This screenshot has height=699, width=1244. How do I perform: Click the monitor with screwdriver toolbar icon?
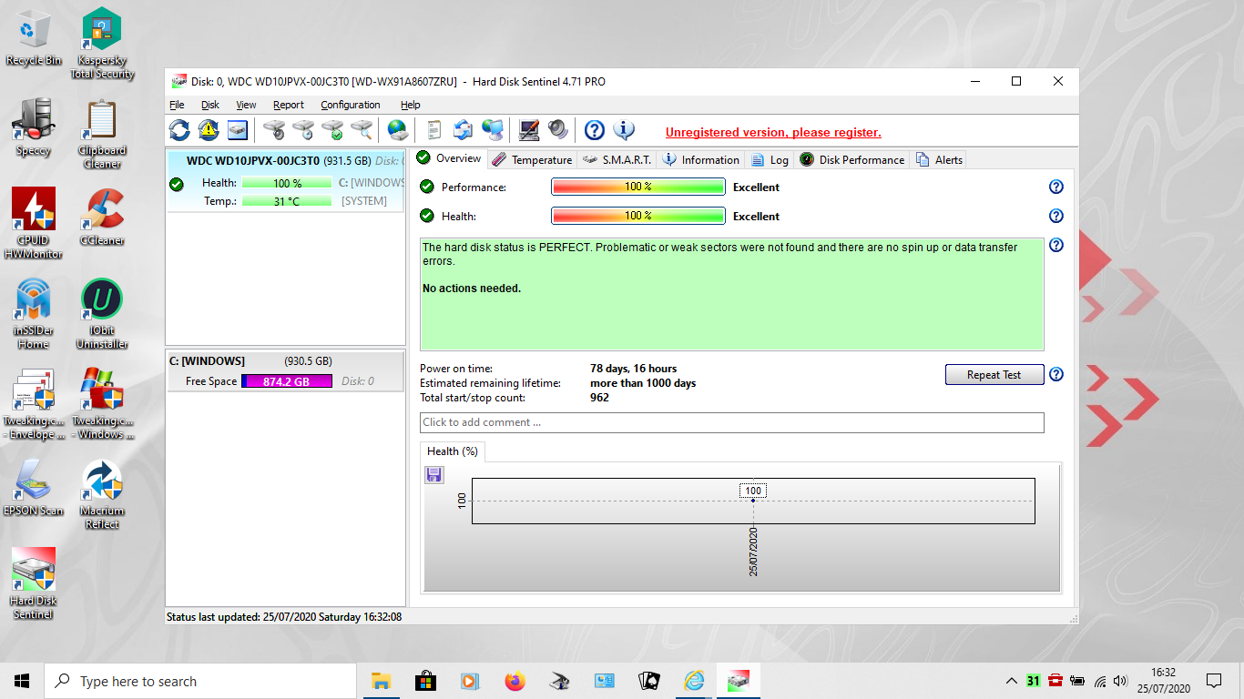(529, 130)
